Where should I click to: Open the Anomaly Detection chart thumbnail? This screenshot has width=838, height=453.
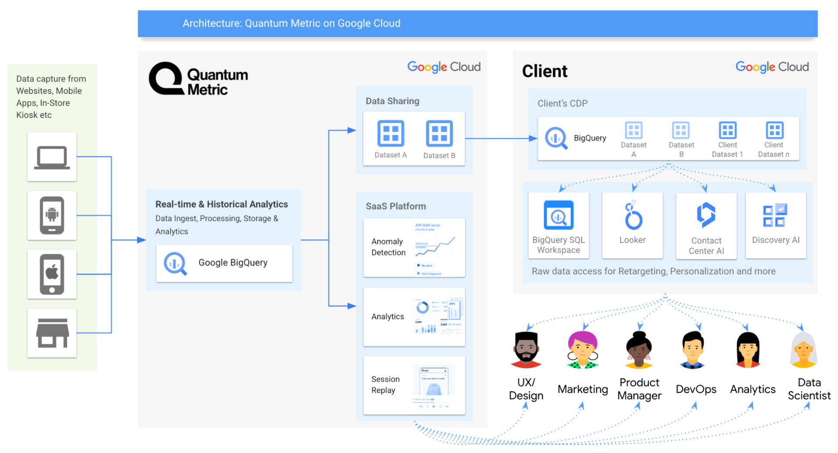(435, 248)
